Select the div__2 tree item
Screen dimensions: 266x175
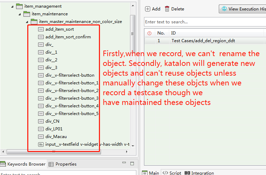coord(51,60)
